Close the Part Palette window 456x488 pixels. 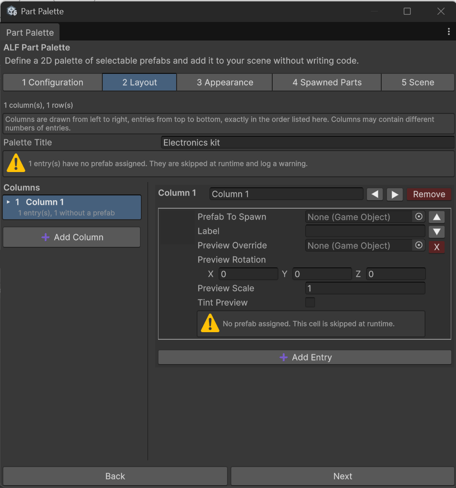(x=441, y=11)
